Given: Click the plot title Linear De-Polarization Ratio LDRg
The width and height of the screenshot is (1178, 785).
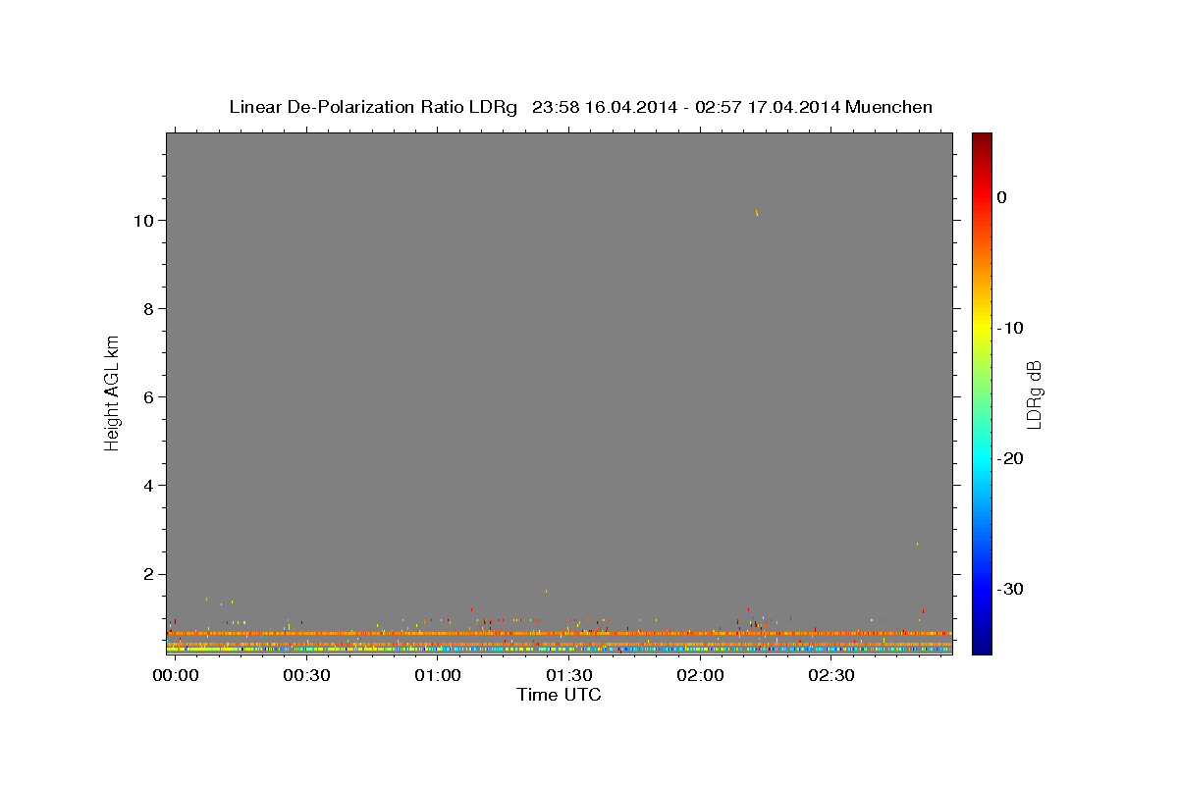Looking at the screenshot, I should tap(373, 107).
